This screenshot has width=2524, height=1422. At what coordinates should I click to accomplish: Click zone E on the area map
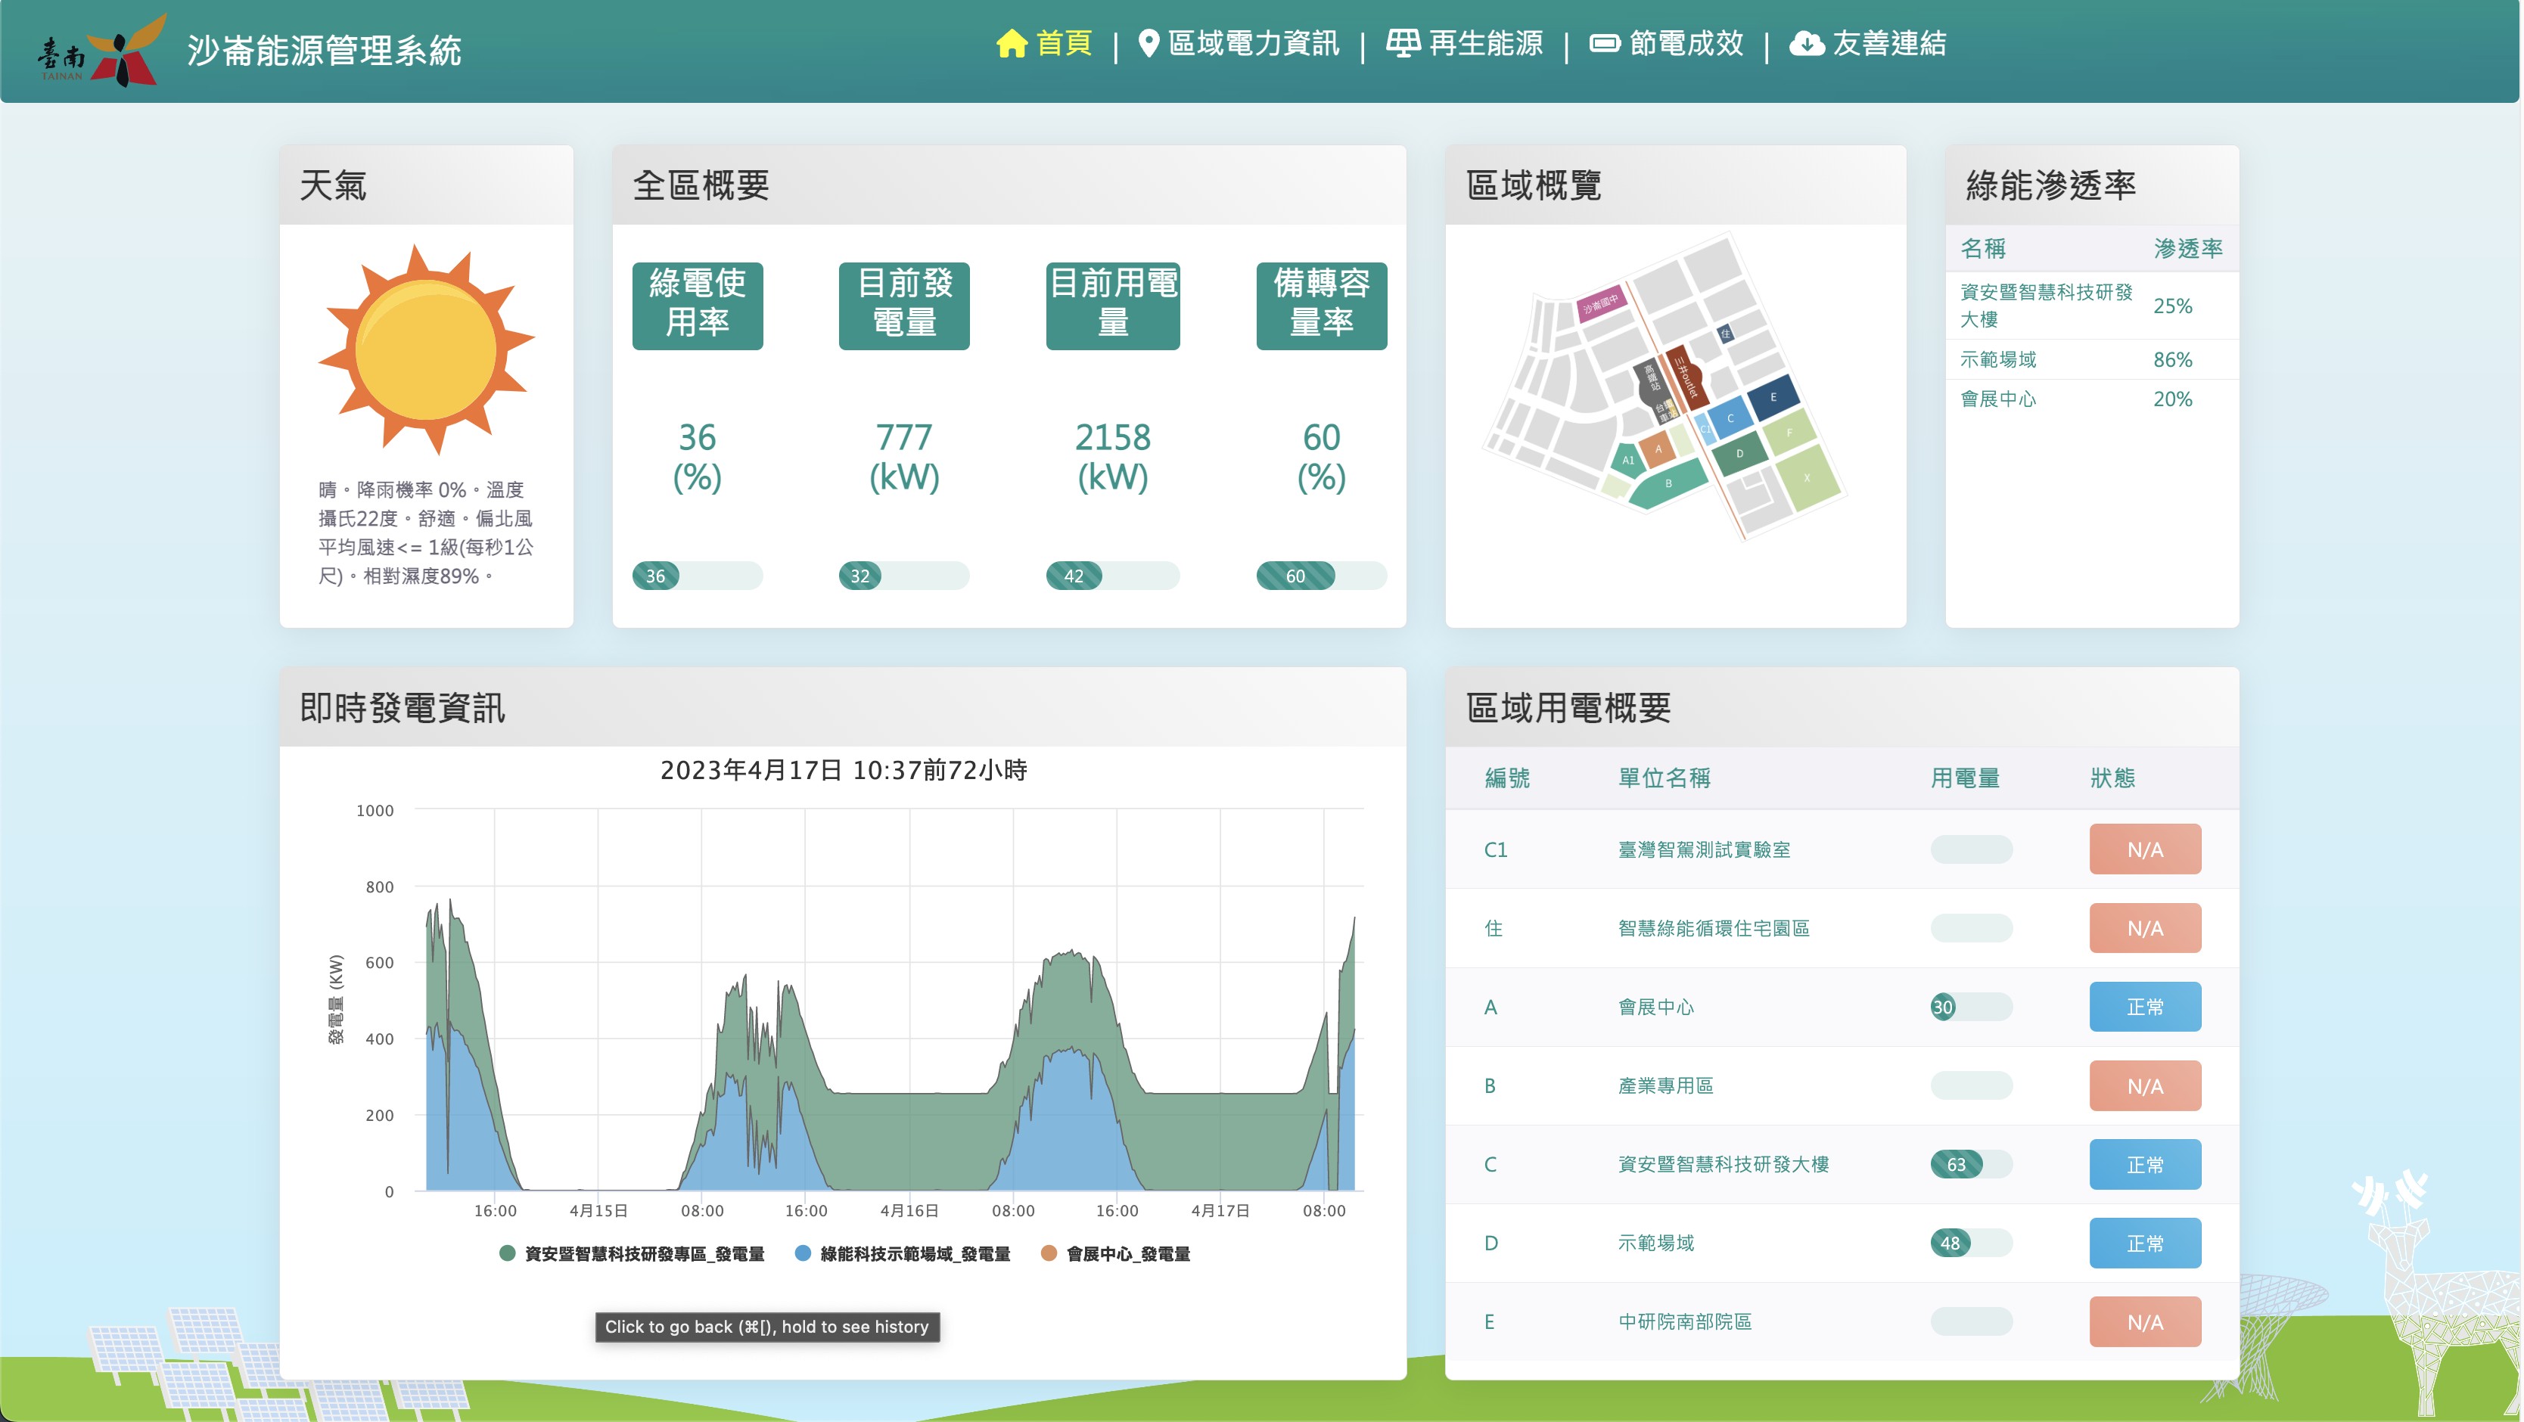click(x=1773, y=396)
